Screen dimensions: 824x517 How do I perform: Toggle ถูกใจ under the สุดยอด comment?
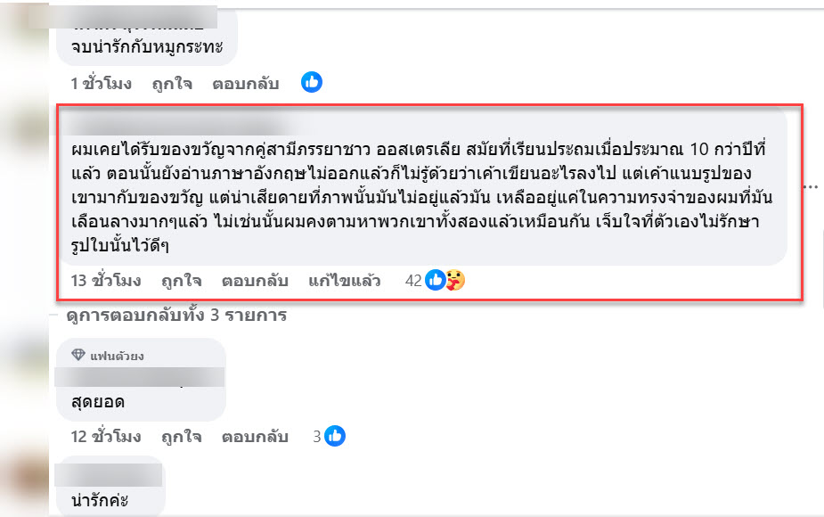(181, 437)
